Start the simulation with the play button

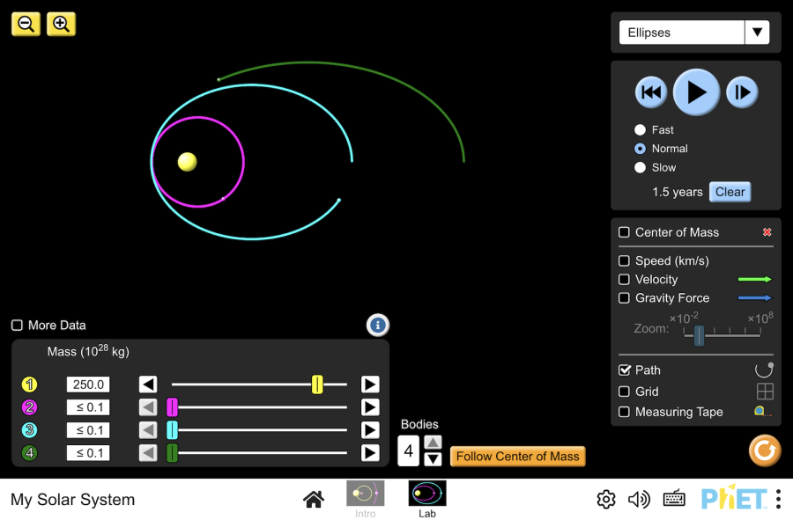(x=696, y=92)
